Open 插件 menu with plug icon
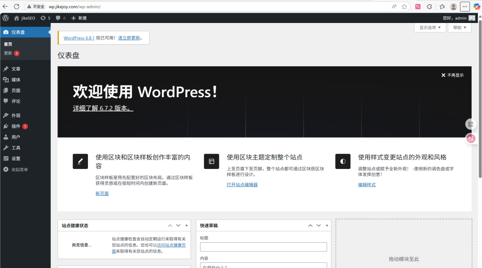The image size is (482, 268). pos(25,126)
